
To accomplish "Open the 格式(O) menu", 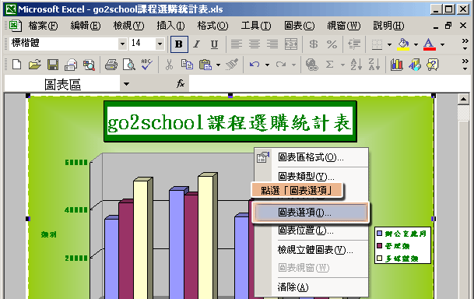I will (x=212, y=26).
